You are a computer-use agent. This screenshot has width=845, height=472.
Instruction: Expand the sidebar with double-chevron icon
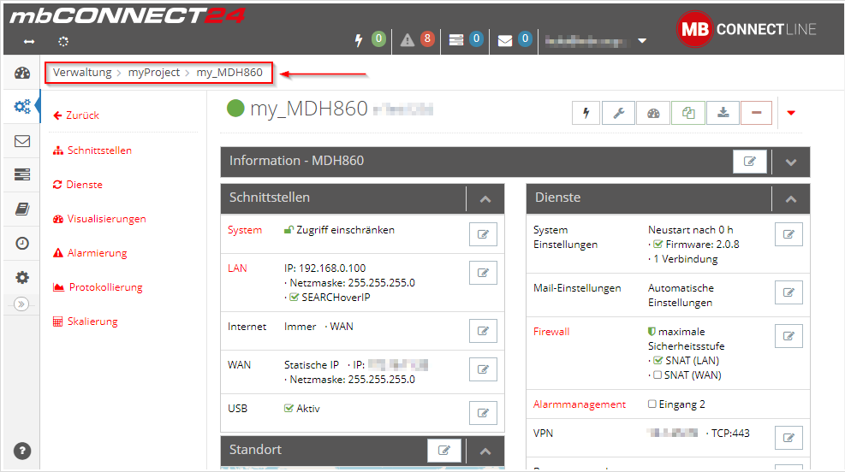(x=21, y=304)
